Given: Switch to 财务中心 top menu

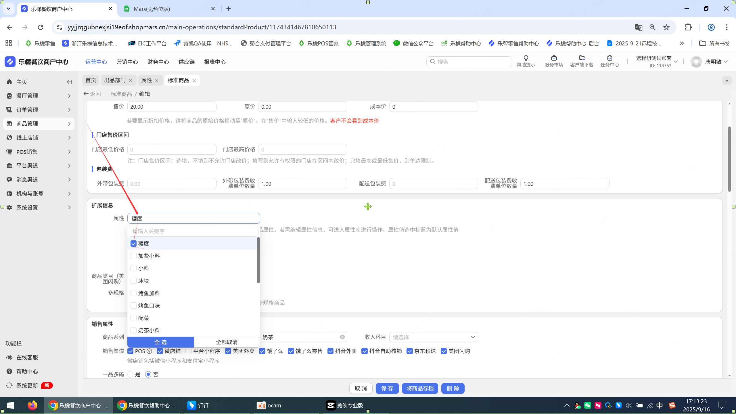Looking at the screenshot, I should pyautogui.click(x=158, y=62).
